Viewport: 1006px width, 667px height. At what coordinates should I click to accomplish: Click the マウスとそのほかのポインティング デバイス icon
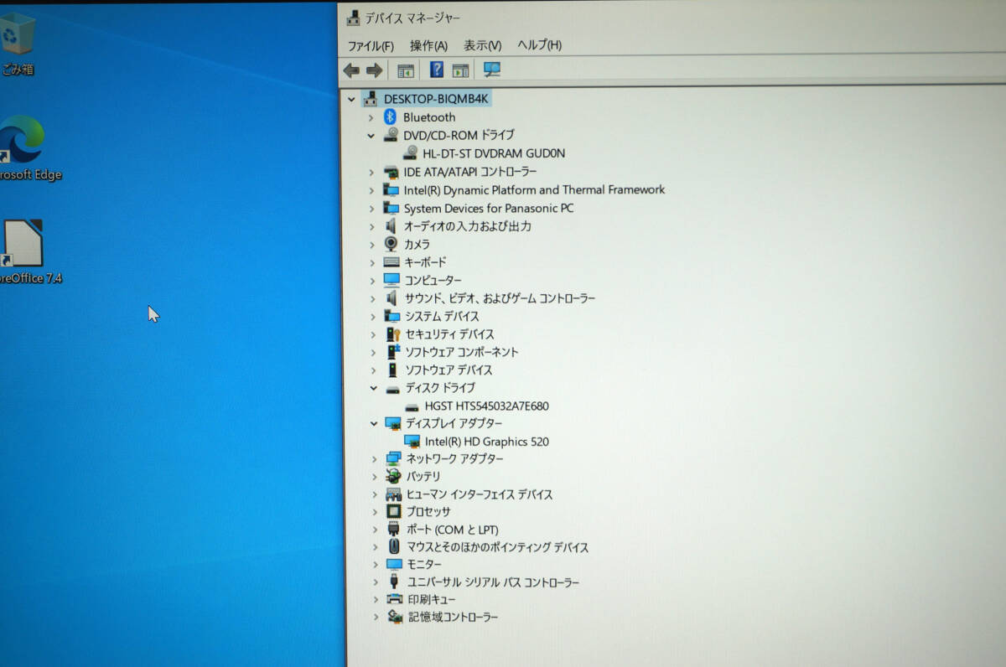[x=394, y=546]
